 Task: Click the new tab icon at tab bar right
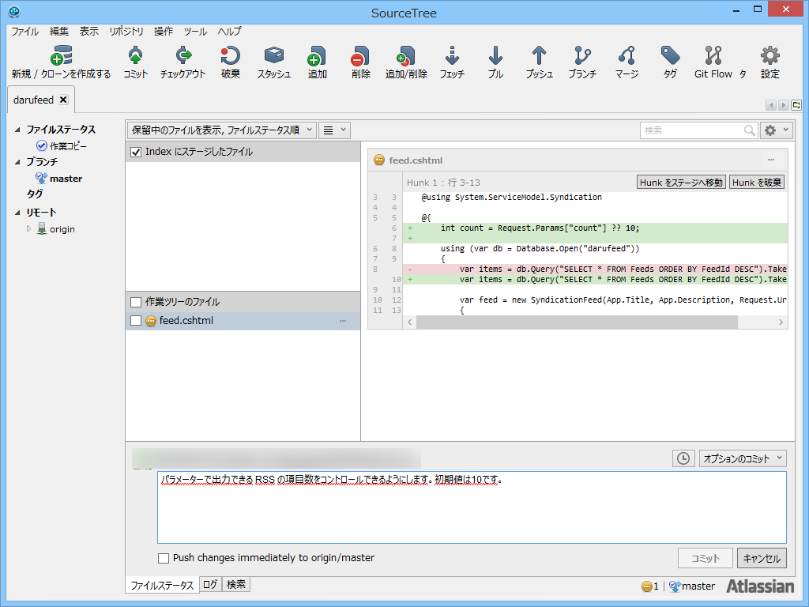796,105
